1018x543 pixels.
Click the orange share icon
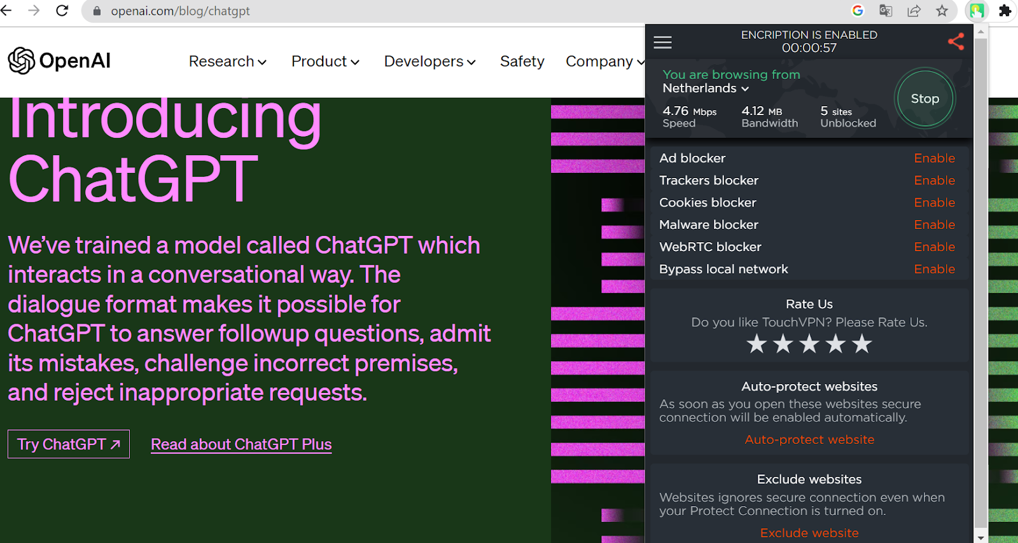point(956,42)
